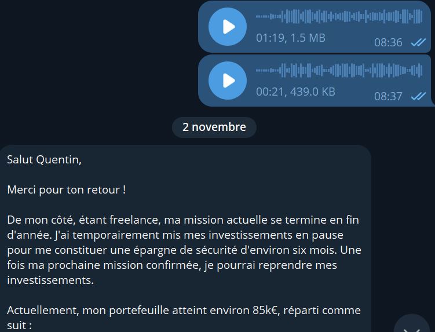Image resolution: width=435 pixels, height=332 pixels.
Task: Select the 08:36 message timestamp
Action: 388,42
